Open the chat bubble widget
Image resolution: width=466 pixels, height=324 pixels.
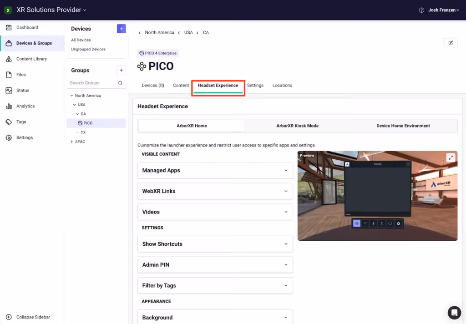point(454,313)
